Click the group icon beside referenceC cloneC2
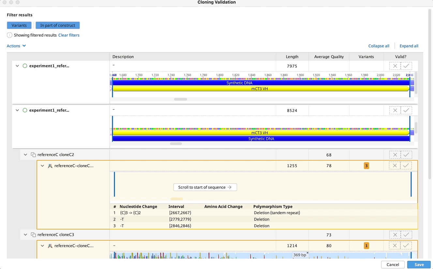 33,155
